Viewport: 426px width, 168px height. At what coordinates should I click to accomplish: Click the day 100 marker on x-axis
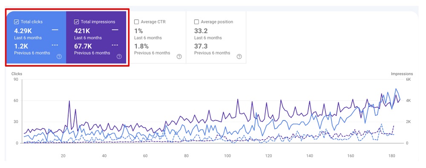[x=227, y=156]
